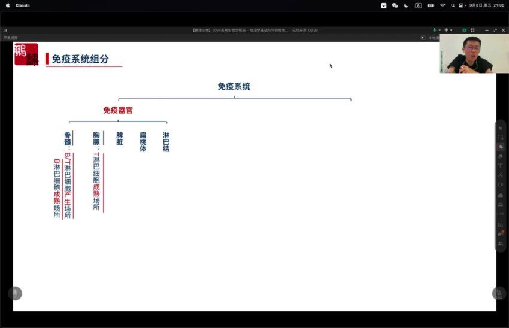Toggle the microphone mute icon
The height and width of the screenshot is (328, 509).
pyautogui.click(x=435, y=30)
